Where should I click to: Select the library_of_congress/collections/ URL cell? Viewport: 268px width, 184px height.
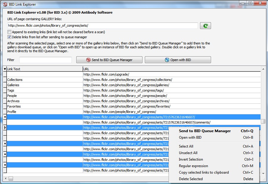pyautogui.click(x=172, y=80)
